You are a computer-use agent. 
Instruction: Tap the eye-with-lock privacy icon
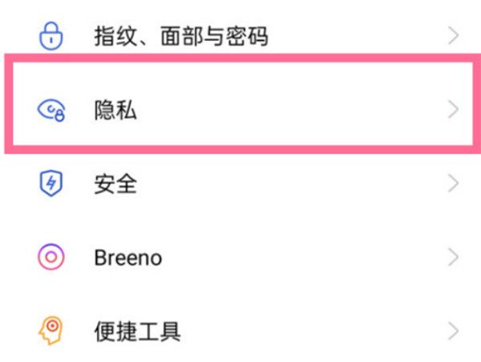pyautogui.click(x=51, y=110)
